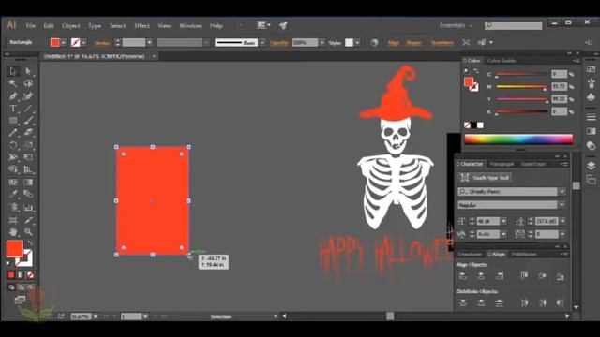Image resolution: width=600 pixels, height=337 pixels.
Task: Click the Horizontal Align Center icon
Action: pyautogui.click(x=481, y=276)
